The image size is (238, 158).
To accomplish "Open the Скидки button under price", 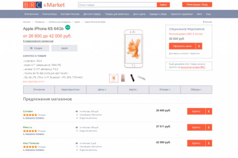I will (x=36, y=48).
